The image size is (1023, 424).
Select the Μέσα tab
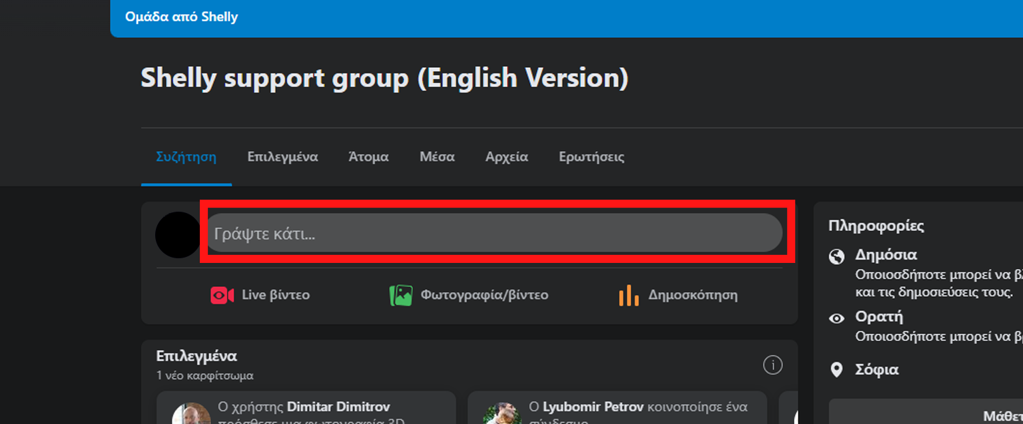coord(437,157)
